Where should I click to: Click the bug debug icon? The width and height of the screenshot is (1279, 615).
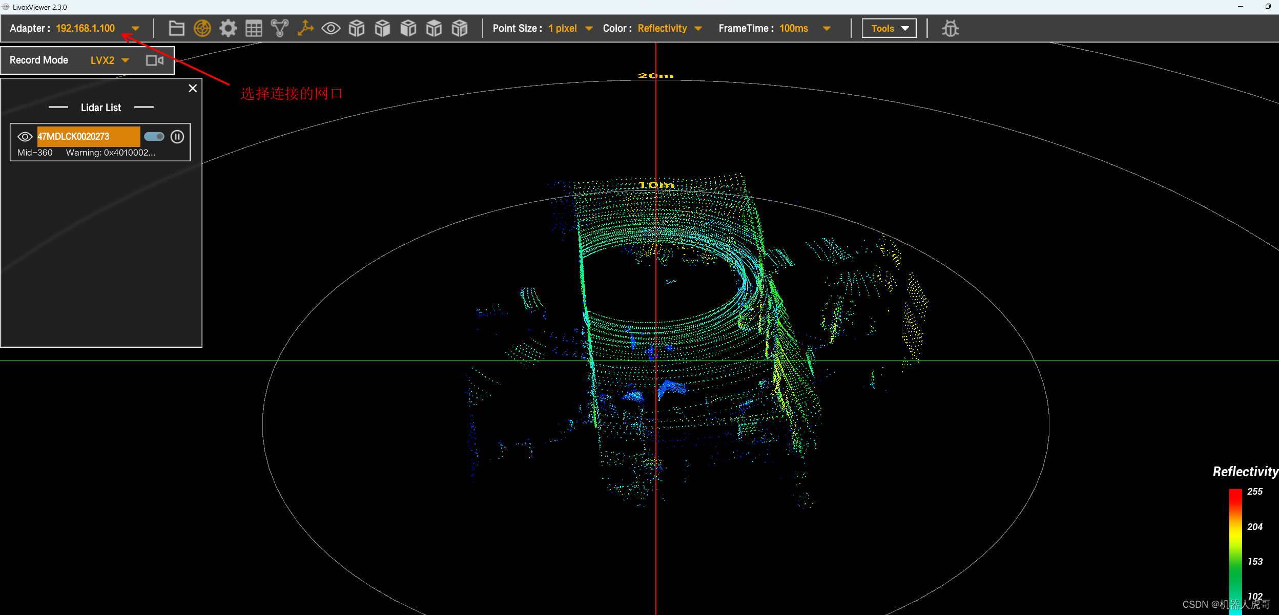(950, 28)
